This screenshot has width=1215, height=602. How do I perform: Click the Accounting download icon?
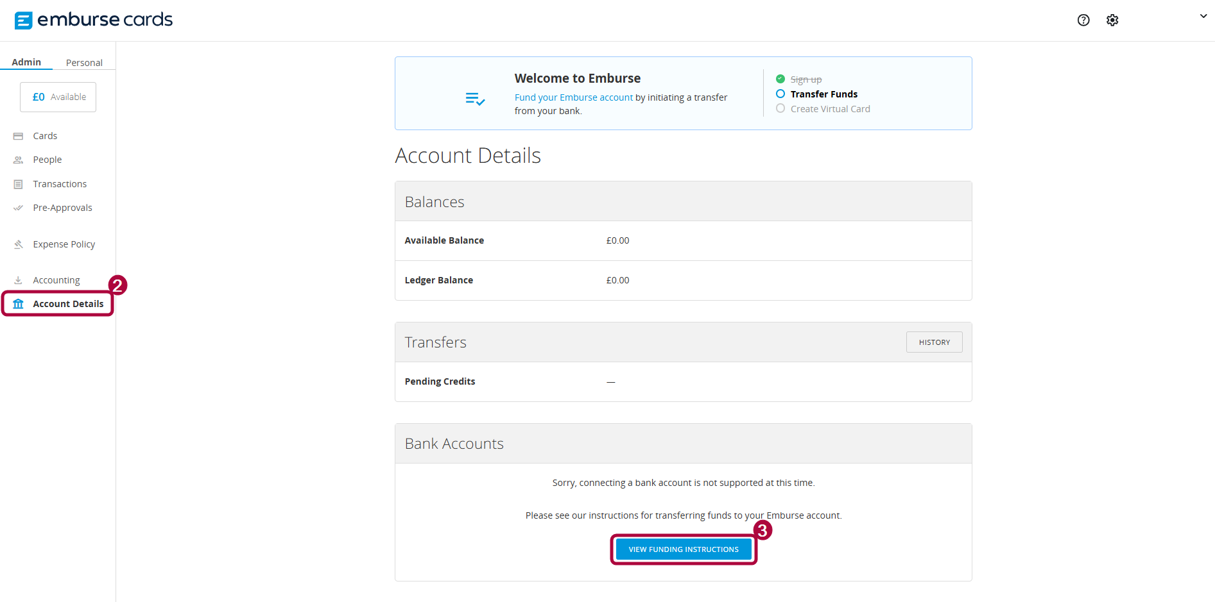pos(18,280)
